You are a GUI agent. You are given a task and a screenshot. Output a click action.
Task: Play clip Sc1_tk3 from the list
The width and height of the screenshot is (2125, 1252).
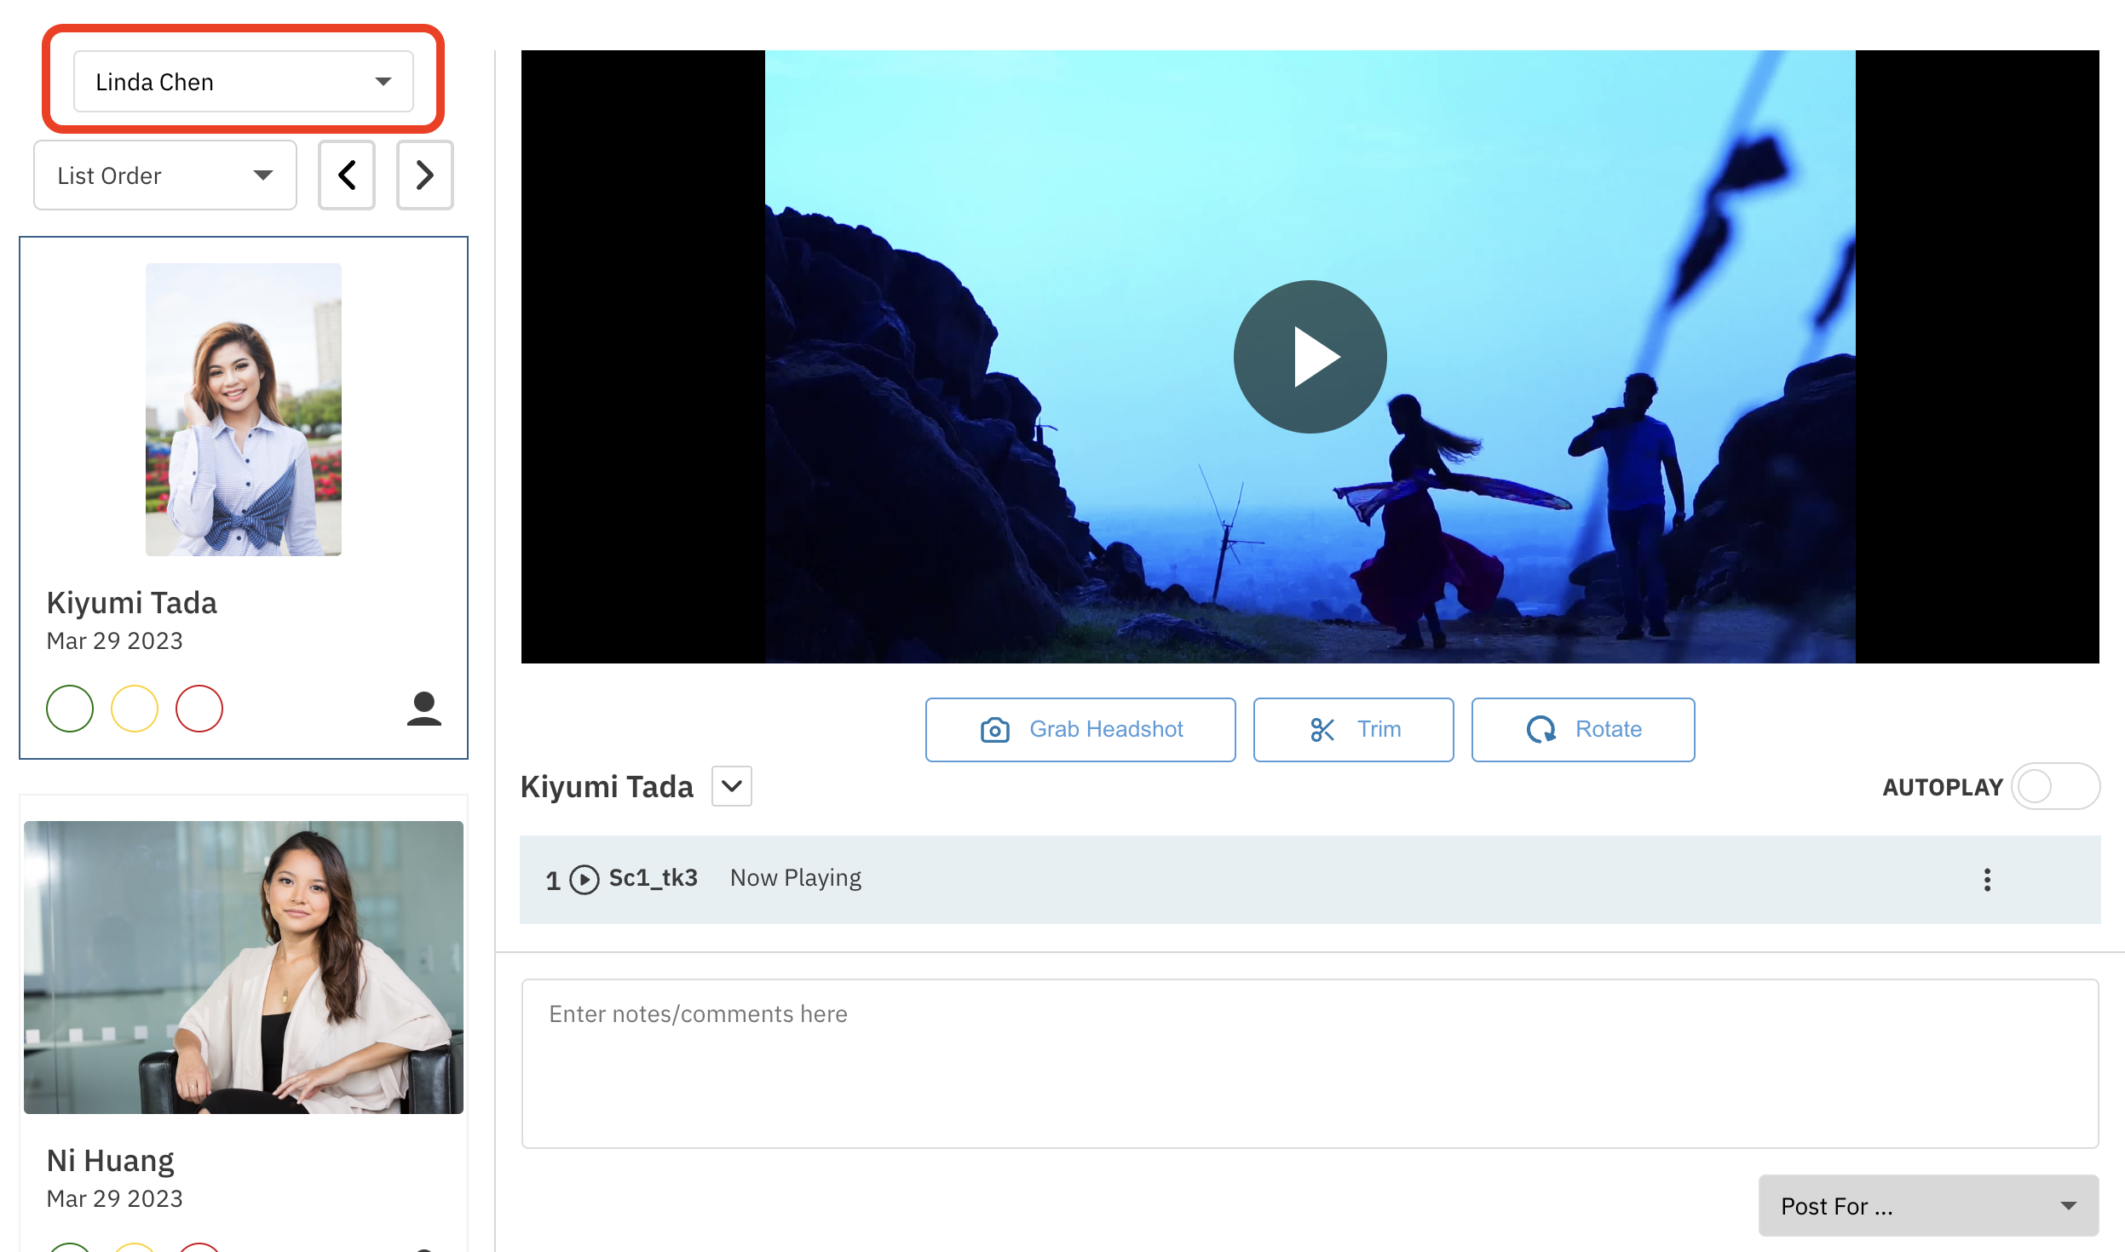coord(585,880)
